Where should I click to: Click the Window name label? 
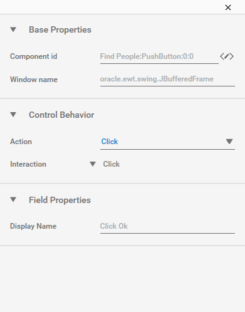click(34, 80)
